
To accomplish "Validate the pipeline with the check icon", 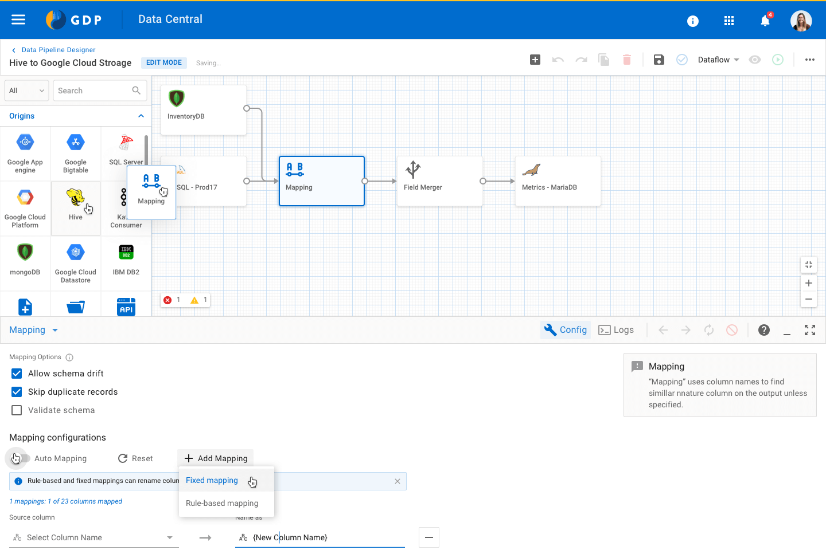I will (x=681, y=59).
